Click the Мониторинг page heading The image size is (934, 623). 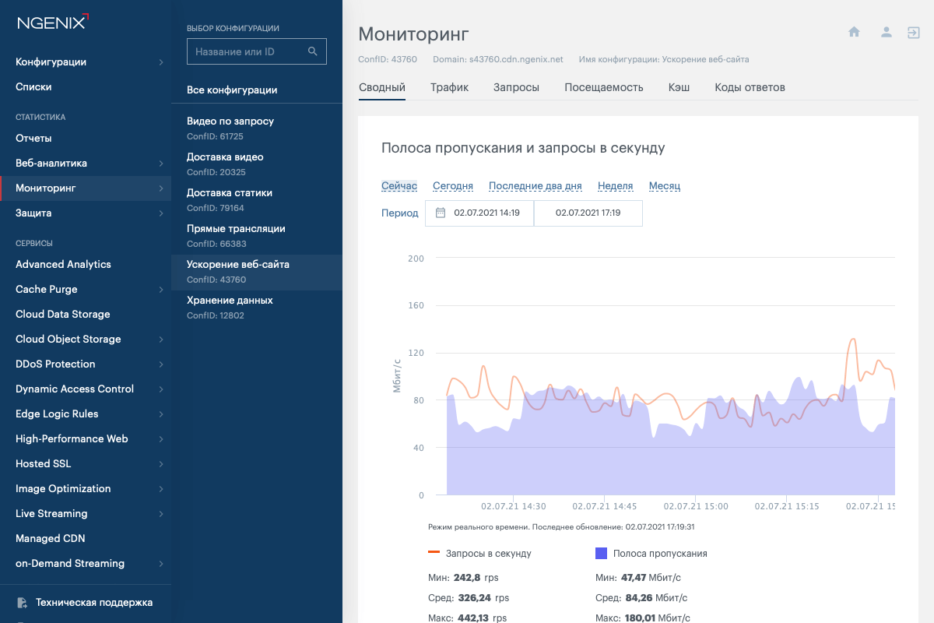pyautogui.click(x=413, y=33)
